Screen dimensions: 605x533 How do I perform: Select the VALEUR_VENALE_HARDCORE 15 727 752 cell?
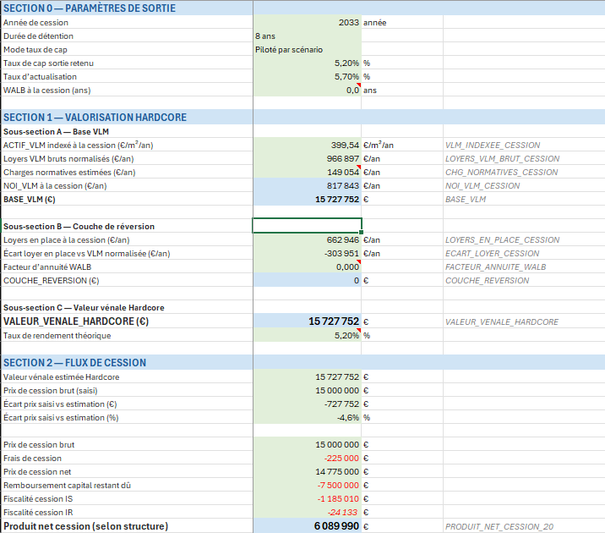[307, 321]
